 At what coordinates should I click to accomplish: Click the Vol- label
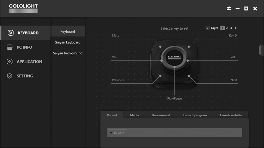(115, 57)
